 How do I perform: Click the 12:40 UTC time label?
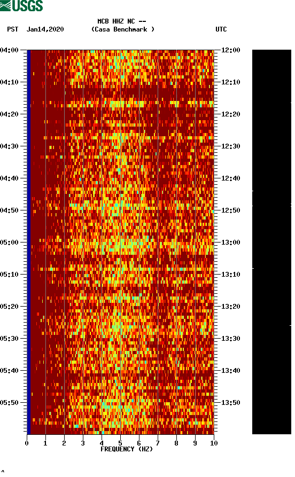(230, 178)
